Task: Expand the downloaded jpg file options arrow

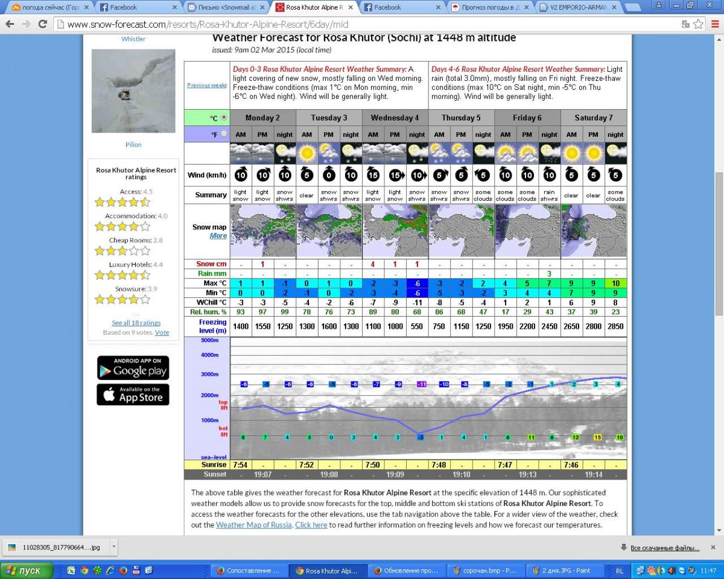Action: pos(114,547)
